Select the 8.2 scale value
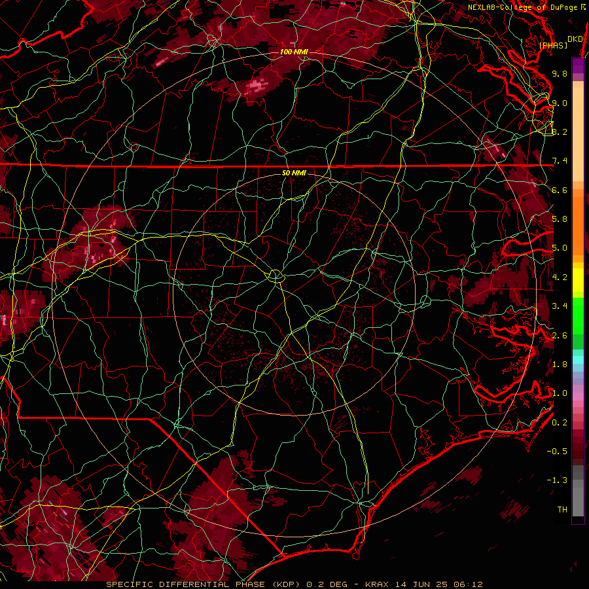This screenshot has width=589, height=589. tap(560, 132)
